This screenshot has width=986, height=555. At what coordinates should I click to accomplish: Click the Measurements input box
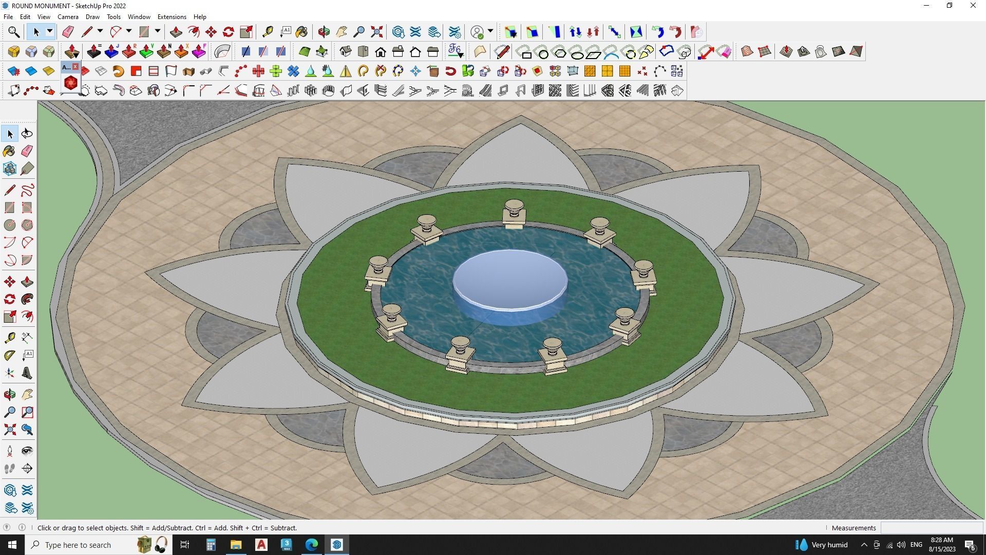click(x=932, y=528)
